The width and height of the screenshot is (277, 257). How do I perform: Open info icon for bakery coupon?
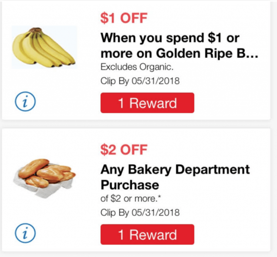tap(25, 233)
